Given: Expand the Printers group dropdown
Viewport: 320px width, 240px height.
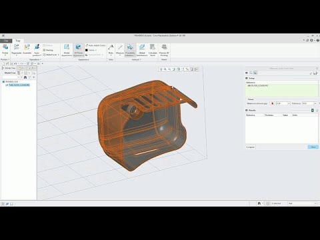Looking at the screenshot, I should pos(5,59).
